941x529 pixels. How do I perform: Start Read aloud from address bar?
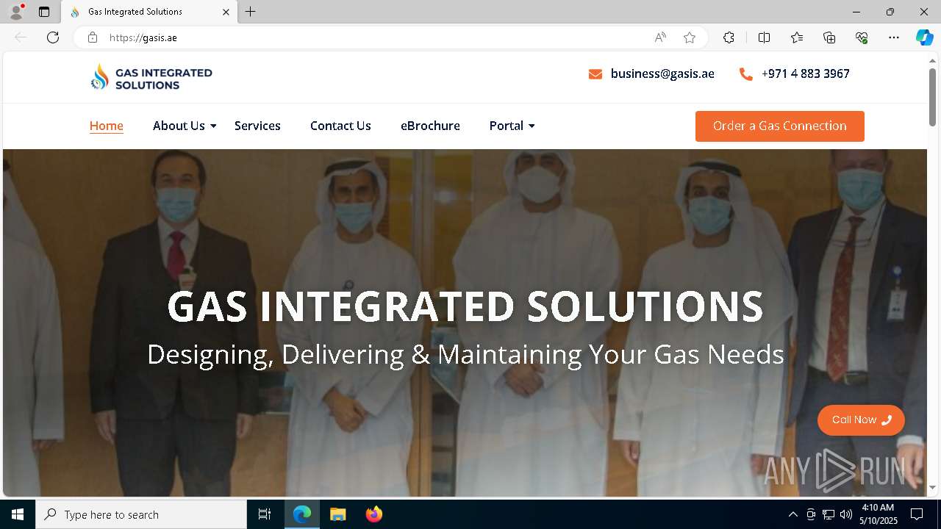pyautogui.click(x=660, y=37)
